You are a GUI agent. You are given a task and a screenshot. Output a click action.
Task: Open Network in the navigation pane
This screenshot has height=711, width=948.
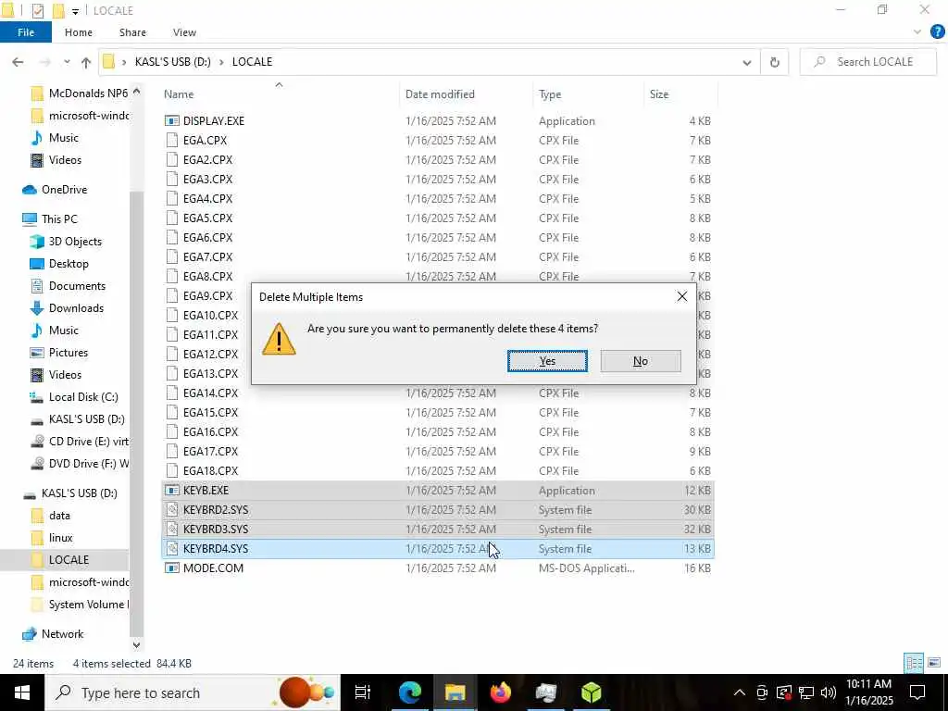(x=62, y=633)
